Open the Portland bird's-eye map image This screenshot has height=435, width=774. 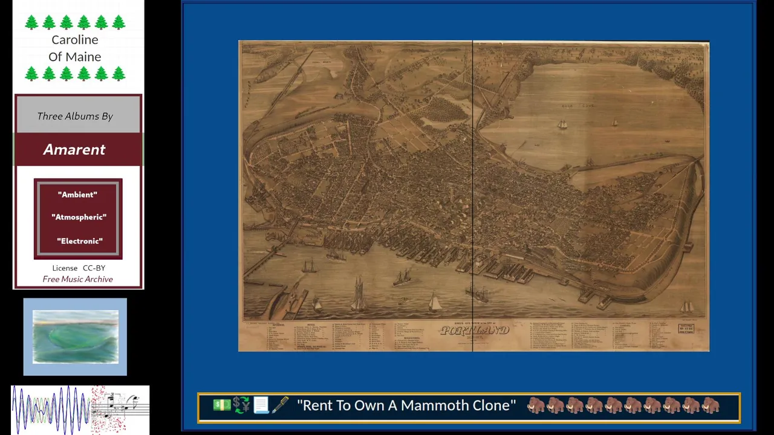[x=473, y=196]
